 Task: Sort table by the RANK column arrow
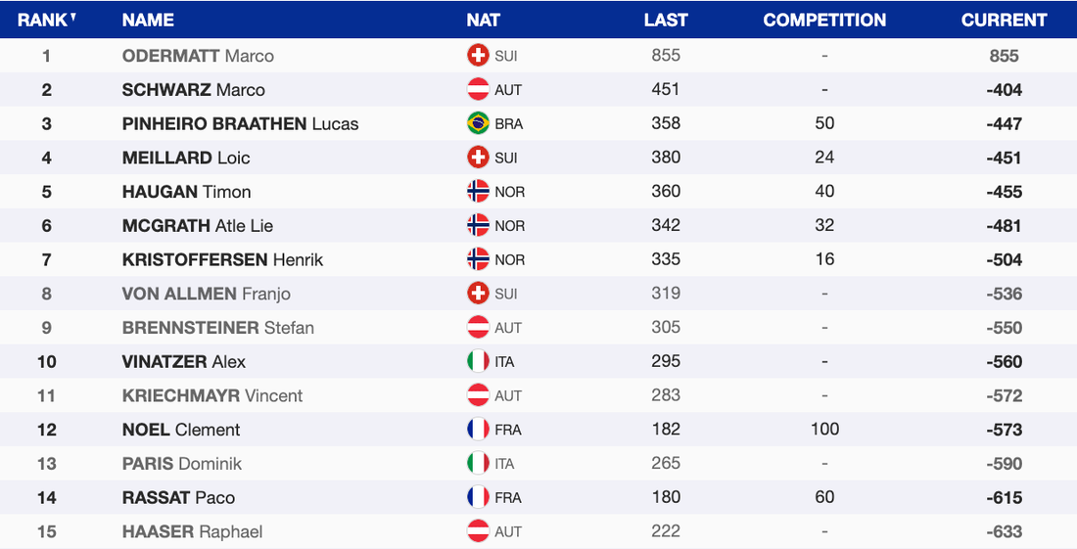tap(73, 17)
